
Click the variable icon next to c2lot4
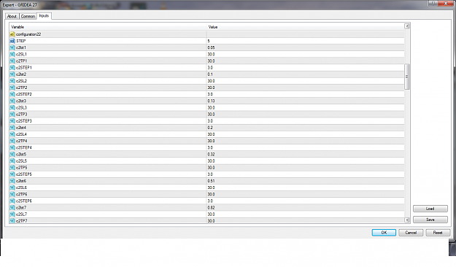(12, 128)
